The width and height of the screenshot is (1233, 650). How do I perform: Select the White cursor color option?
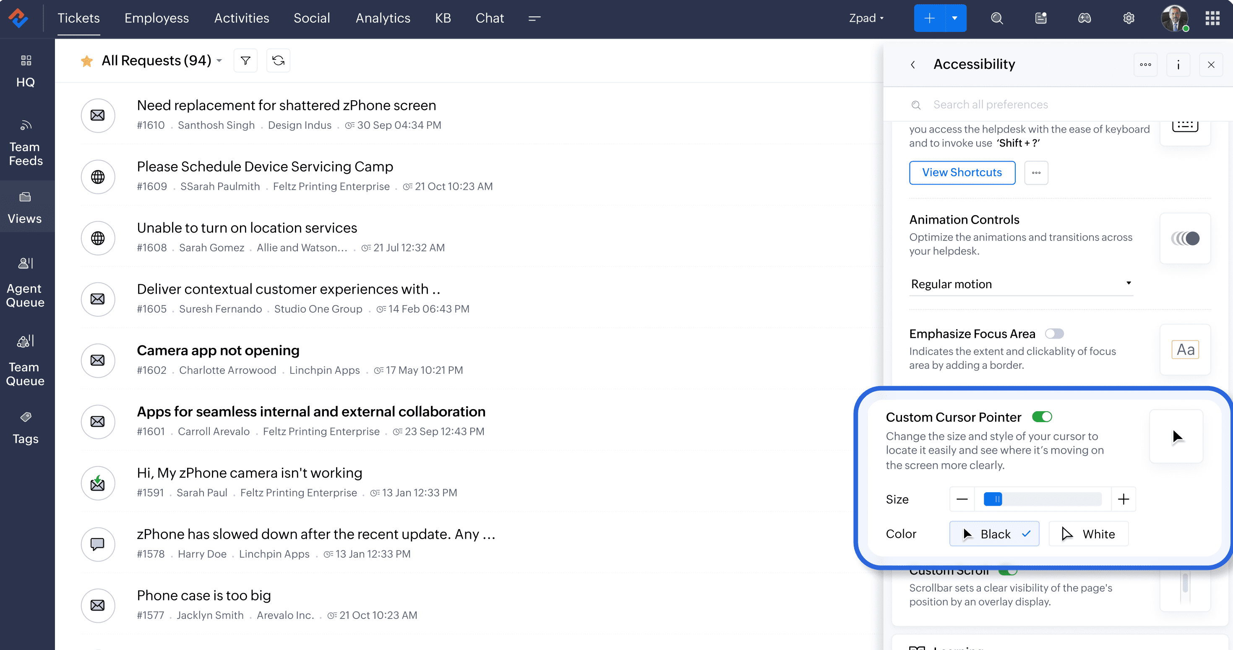tap(1088, 534)
